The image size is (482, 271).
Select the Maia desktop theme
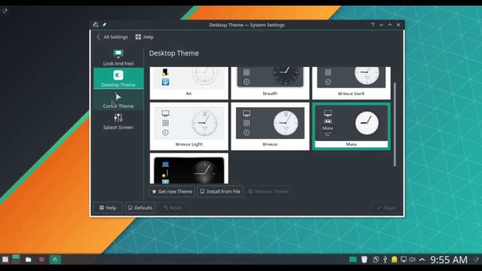pos(351,126)
